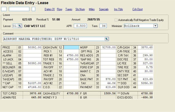Select the LIC FEE value 327.00

tap(145, 63)
